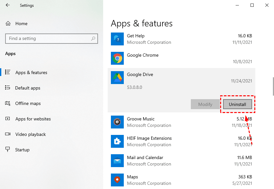Click the search magnifier icon

click(93, 39)
